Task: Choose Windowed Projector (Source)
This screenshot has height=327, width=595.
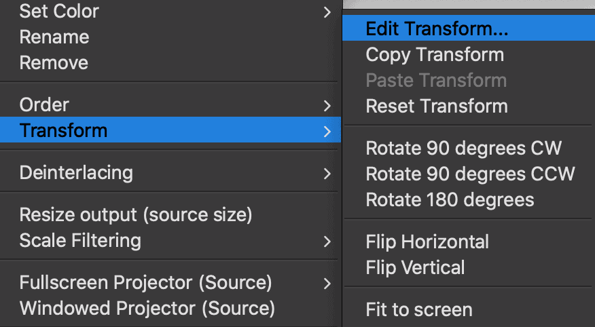Action: click(x=147, y=308)
